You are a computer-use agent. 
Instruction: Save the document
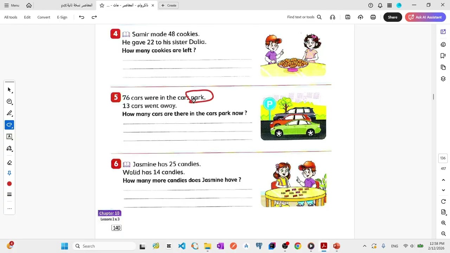(348, 17)
